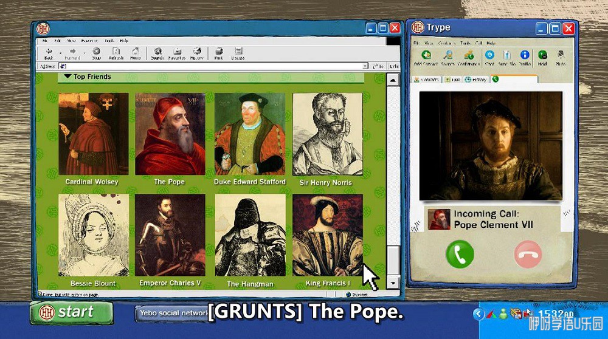Click the Trype logo in title bar
Screen dimensions: 608x339
click(x=418, y=27)
